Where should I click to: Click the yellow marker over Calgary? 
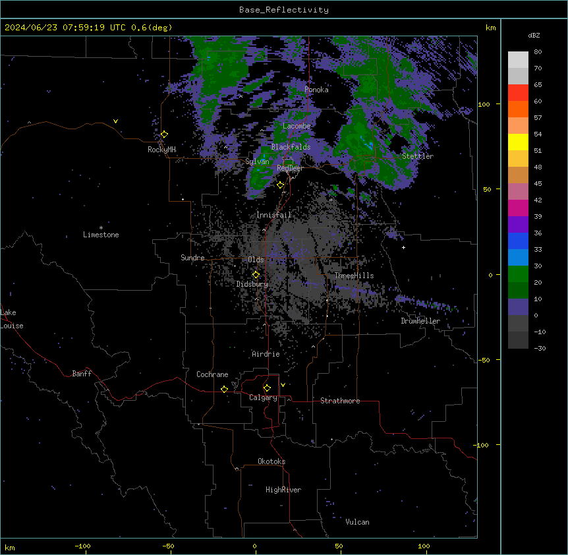(x=267, y=388)
